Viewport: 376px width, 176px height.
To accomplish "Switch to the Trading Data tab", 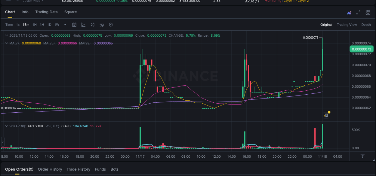I will click(x=46, y=12).
